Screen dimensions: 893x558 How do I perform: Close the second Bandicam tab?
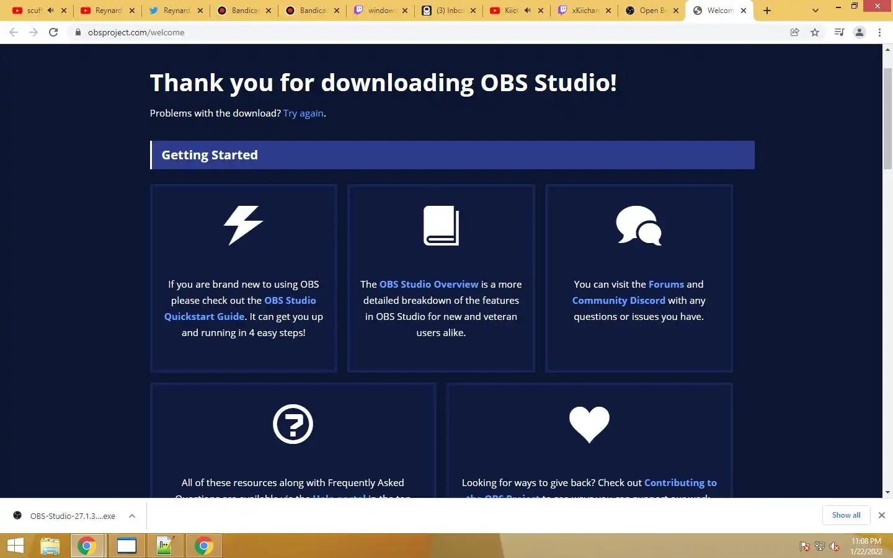point(337,11)
